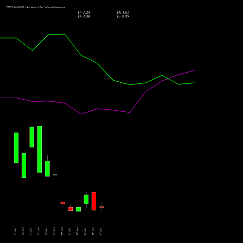Click the open price value O: 1.30

click(x=84, y=17)
